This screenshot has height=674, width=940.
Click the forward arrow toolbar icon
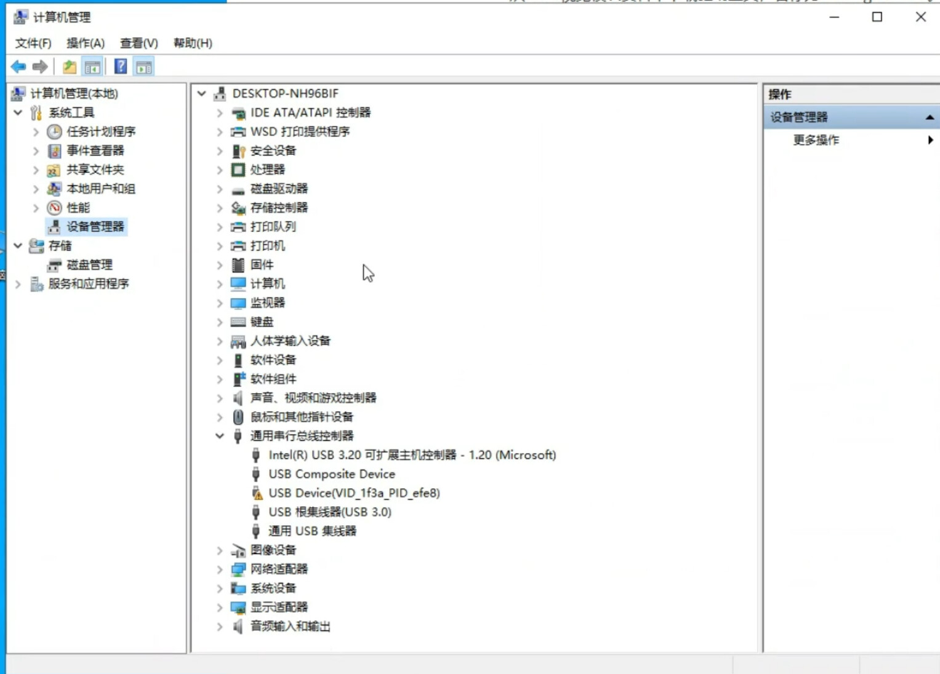pos(40,66)
